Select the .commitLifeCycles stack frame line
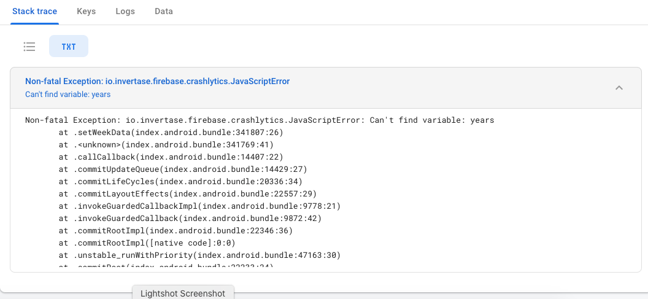Image resolution: width=648 pixels, height=299 pixels. pos(180,182)
